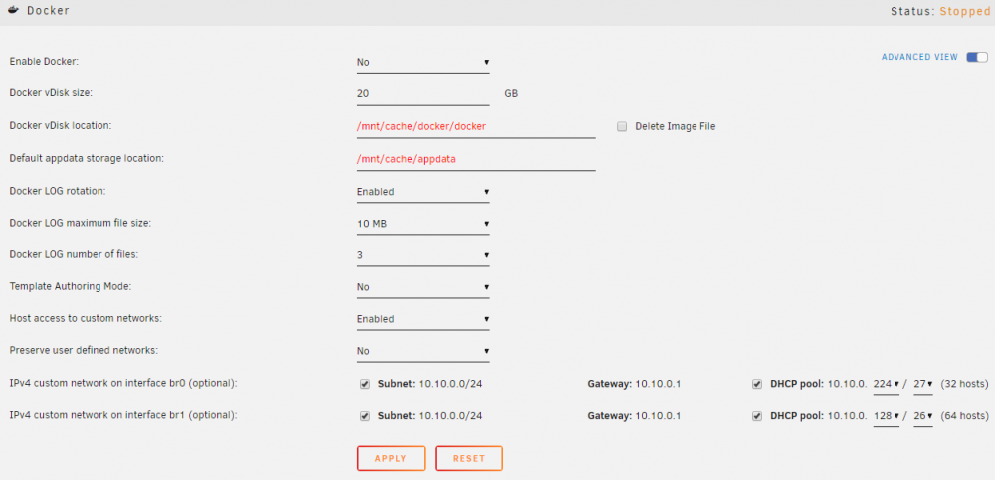Open br1 DHCP pool 26 mask dropdown
The height and width of the screenshot is (480, 995).
tap(922, 416)
